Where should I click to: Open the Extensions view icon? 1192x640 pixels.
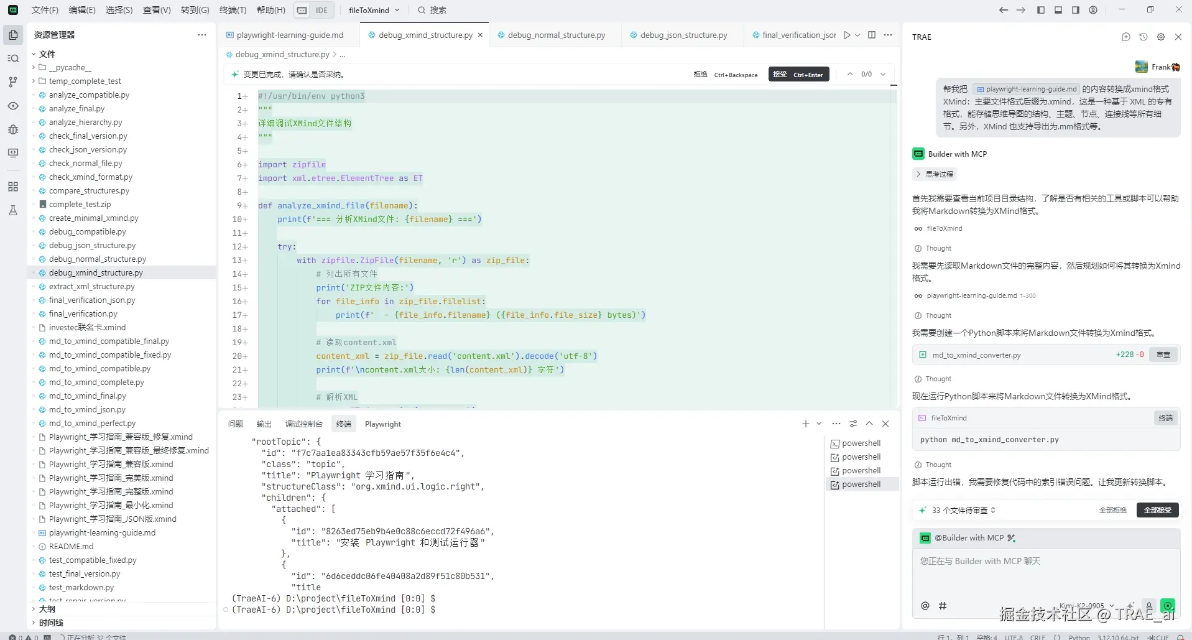[13, 187]
